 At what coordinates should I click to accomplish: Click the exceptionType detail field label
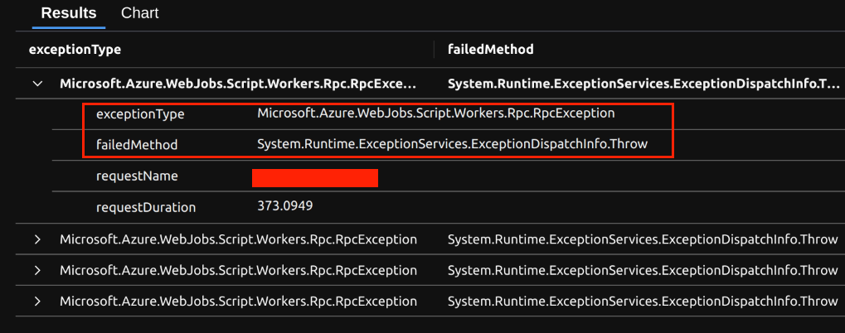pos(140,114)
